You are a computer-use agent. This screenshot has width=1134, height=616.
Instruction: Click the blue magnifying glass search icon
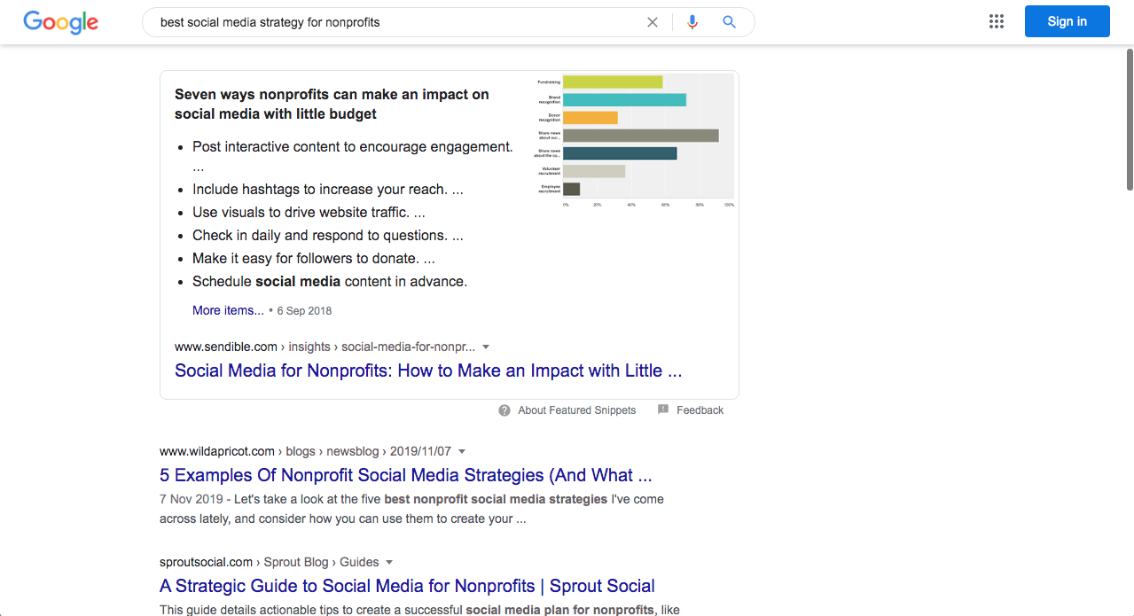[x=729, y=22]
